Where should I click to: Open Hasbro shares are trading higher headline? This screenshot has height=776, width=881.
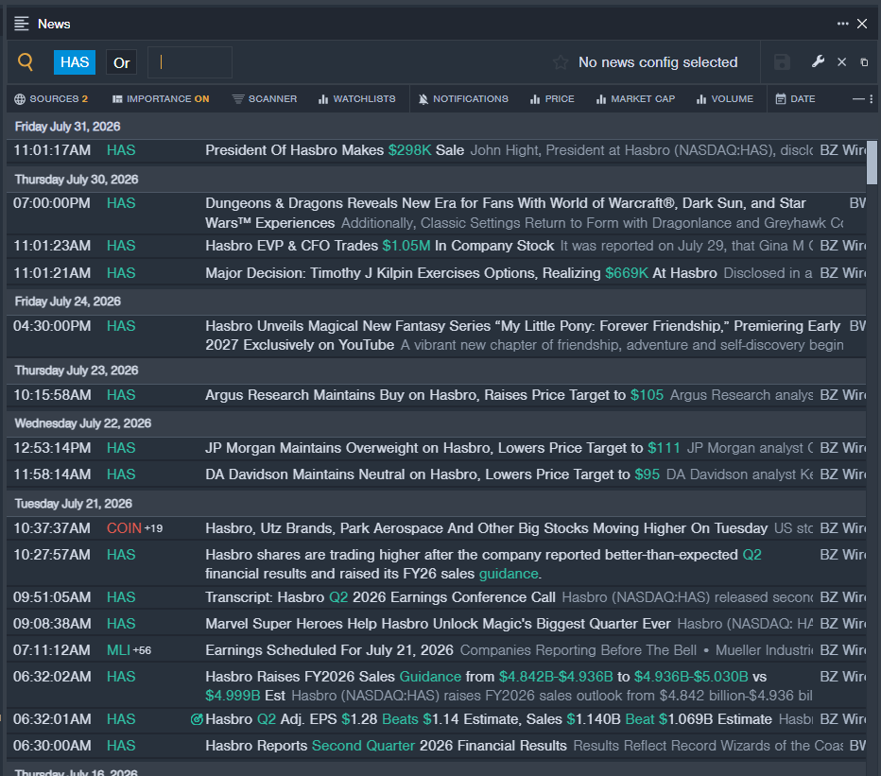pyautogui.click(x=483, y=564)
